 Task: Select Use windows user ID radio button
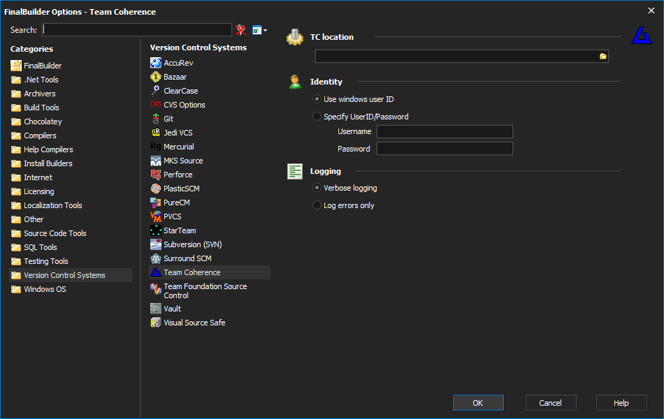pyautogui.click(x=317, y=99)
